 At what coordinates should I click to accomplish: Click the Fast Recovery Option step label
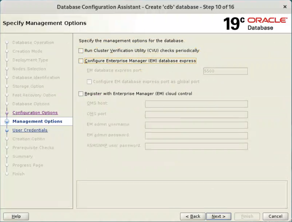coord(34,95)
